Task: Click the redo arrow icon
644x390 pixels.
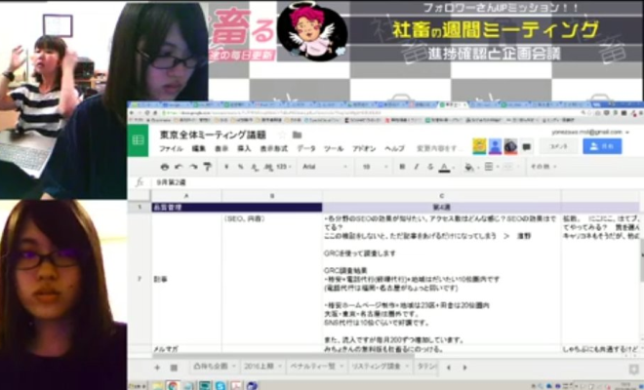Action: pyautogui.click(x=193, y=167)
